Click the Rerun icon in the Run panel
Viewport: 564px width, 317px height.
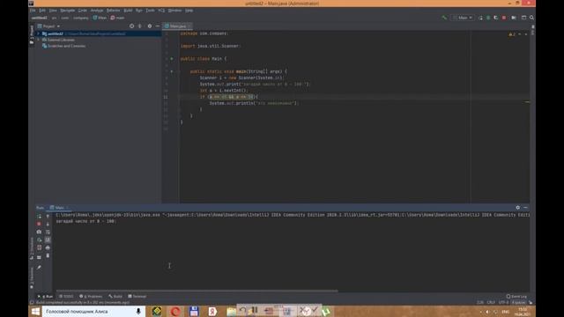pyautogui.click(x=39, y=217)
